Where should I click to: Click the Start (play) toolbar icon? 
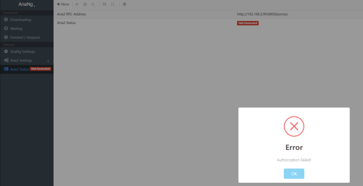[x=77, y=4]
